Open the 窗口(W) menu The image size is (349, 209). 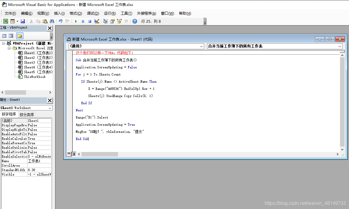coord(167,13)
